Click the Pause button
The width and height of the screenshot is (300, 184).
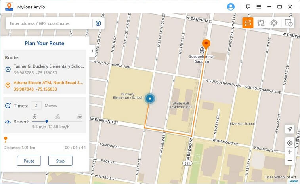pos(29,161)
